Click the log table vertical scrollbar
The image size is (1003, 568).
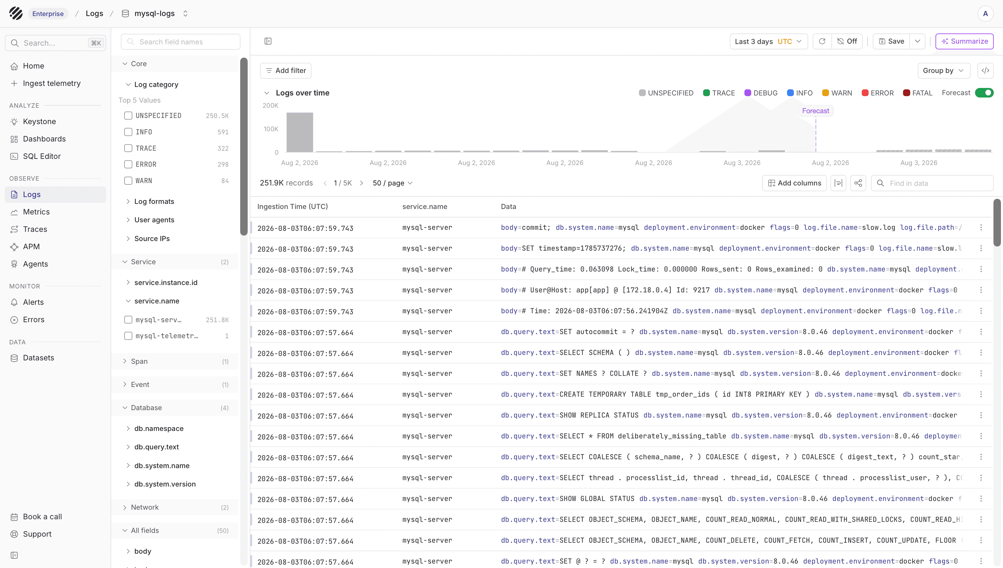997,222
